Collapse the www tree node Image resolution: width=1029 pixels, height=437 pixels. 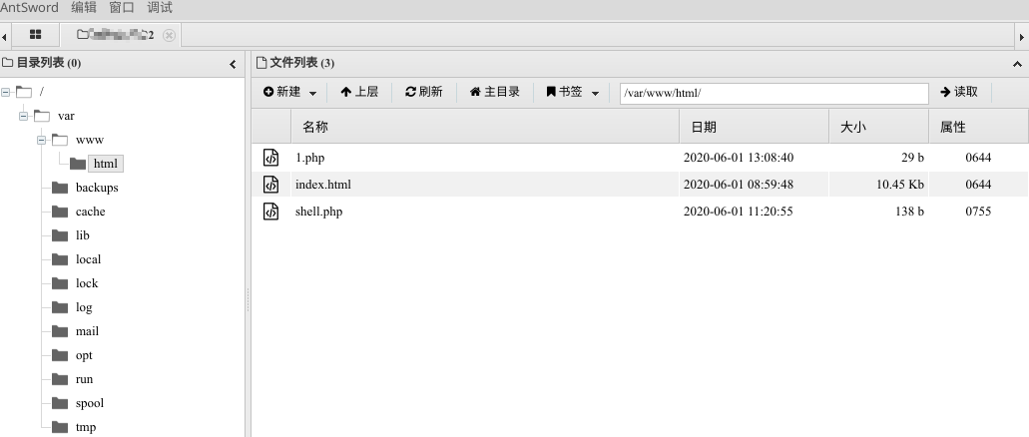coord(42,140)
